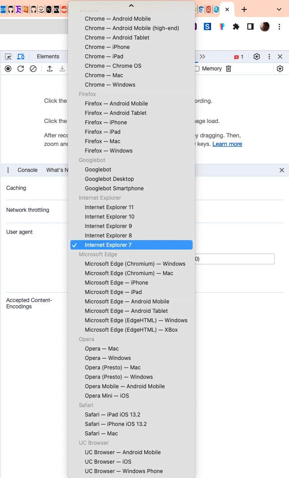The height and width of the screenshot is (478, 289).
Task: Pick Chrome — Windows option
Action: 131,85
